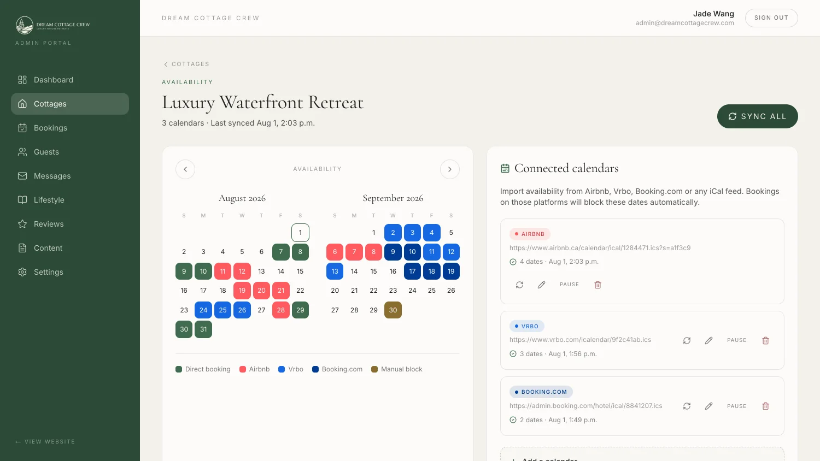Pause the Booking.com calendar sync
Image resolution: width=820 pixels, height=461 pixels.
[736, 406]
